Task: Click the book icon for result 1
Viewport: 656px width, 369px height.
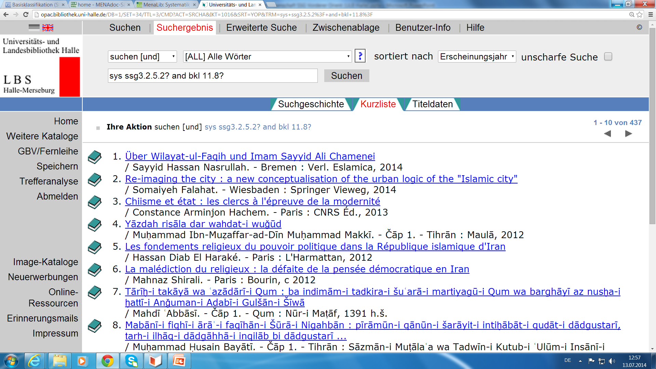Action: (95, 157)
